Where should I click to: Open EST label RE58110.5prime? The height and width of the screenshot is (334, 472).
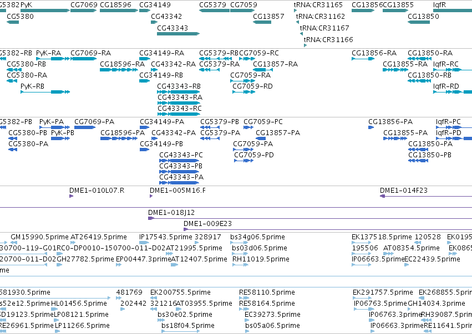(267, 292)
